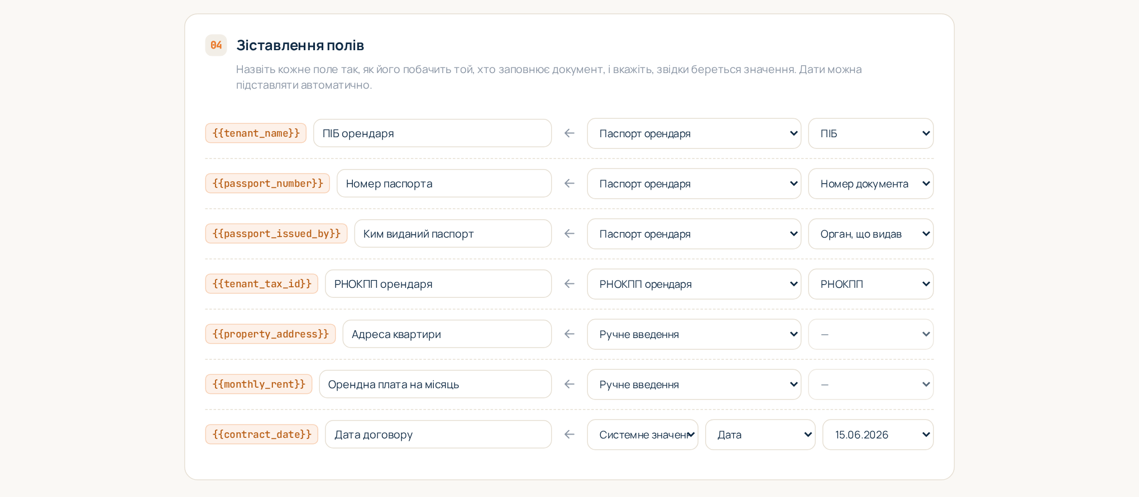The width and height of the screenshot is (1139, 497).
Task: Edit the "ПІБ орендаря" label field
Action: pyautogui.click(x=432, y=133)
